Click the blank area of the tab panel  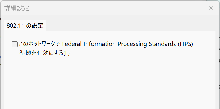click(110, 82)
